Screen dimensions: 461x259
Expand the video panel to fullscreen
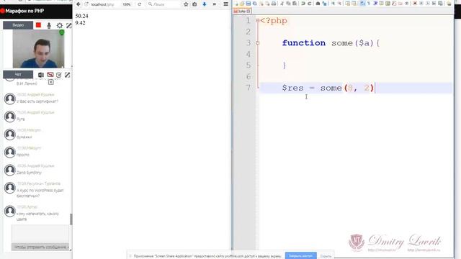coord(69,26)
